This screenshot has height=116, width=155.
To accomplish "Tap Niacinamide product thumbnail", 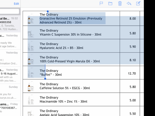I will pos(31,100).
